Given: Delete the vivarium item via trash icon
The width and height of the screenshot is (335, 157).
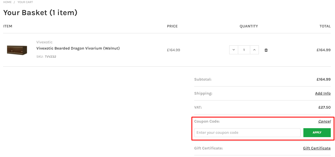Looking at the screenshot, I should pos(266,50).
